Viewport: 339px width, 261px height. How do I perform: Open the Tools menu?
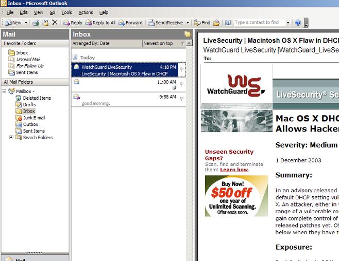coord(66,12)
